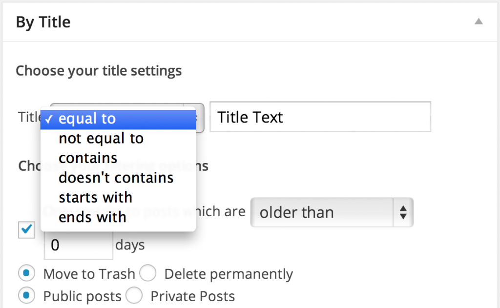
Task: Select the Move to Trash radio button
Action: coord(26,273)
